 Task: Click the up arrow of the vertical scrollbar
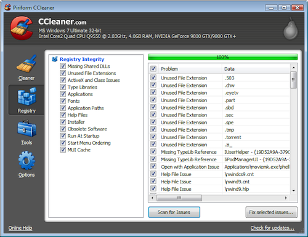pyautogui.click(x=294, y=68)
